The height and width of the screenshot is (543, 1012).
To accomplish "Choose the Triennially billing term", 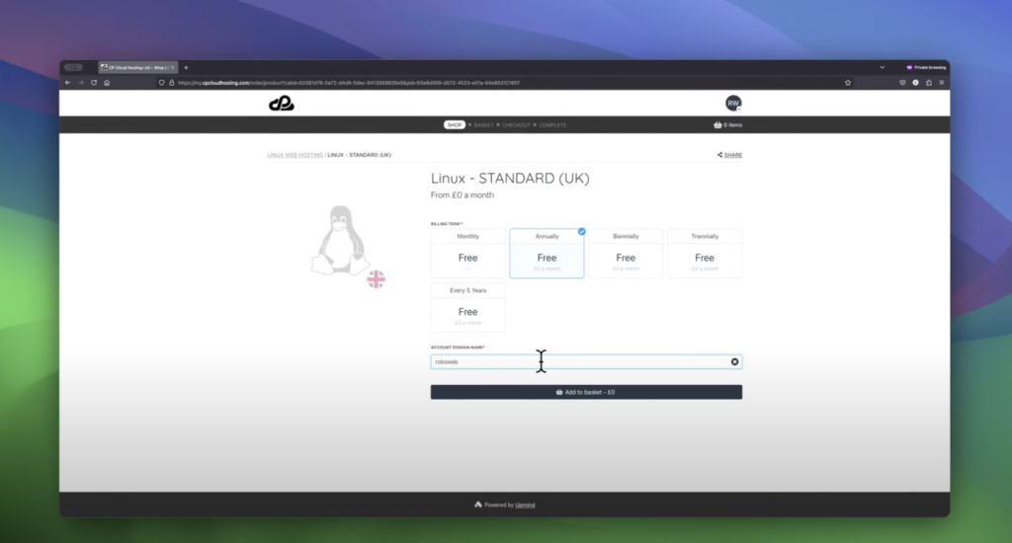I will click(704, 254).
